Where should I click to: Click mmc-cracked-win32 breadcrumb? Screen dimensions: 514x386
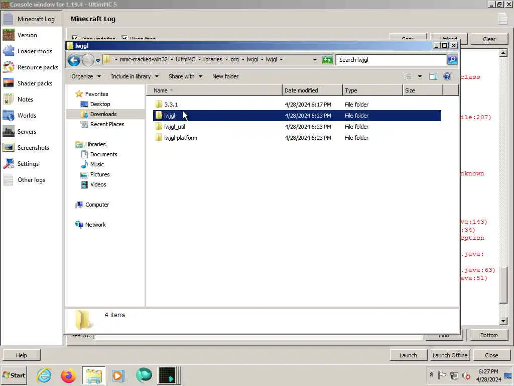pos(144,59)
